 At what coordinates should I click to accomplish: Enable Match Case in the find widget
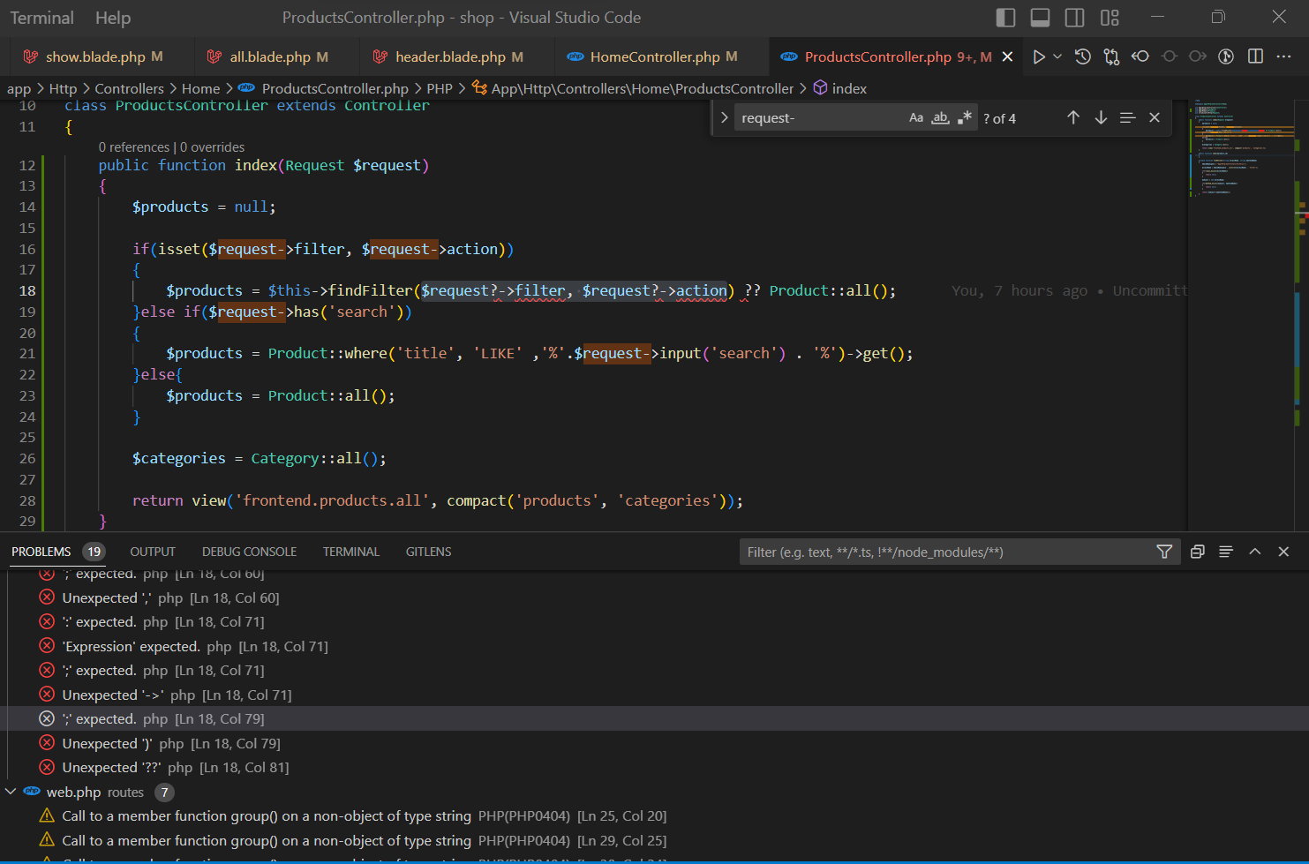(x=916, y=116)
